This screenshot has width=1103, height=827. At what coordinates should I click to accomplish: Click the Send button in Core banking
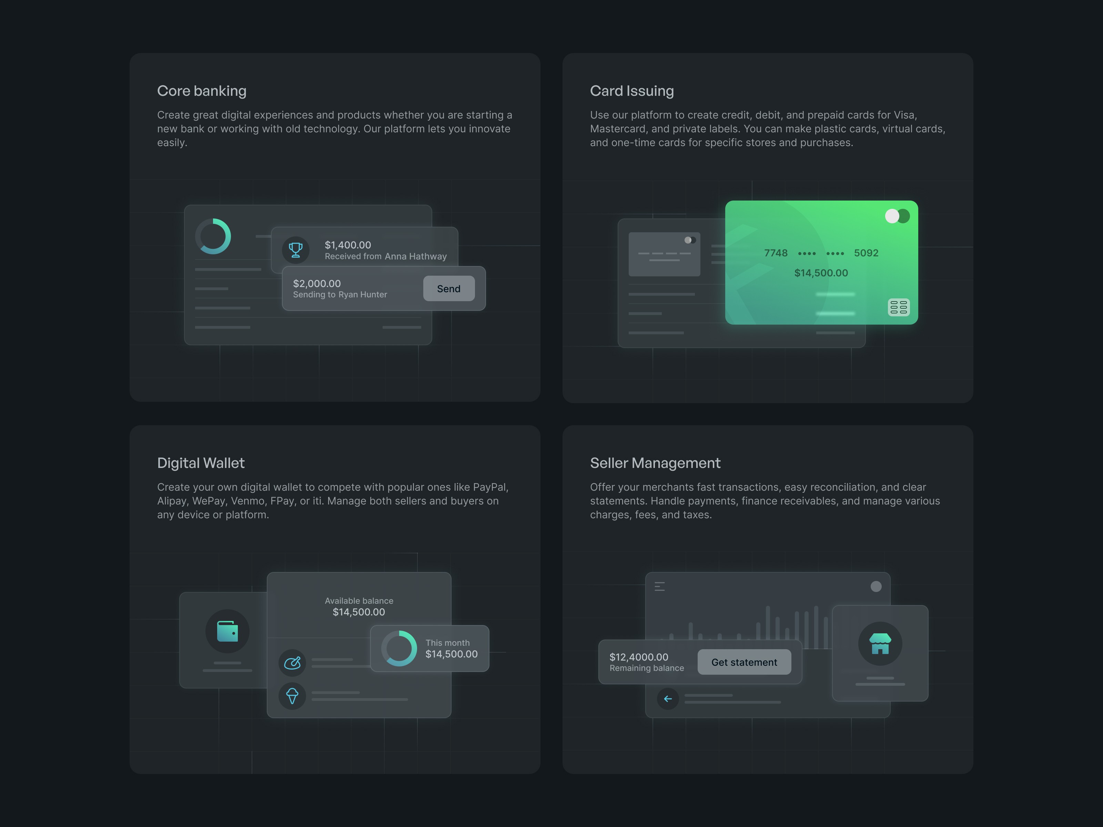tap(447, 287)
